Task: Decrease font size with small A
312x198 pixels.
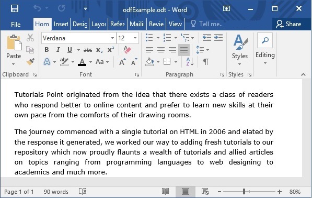Action: click(x=134, y=62)
